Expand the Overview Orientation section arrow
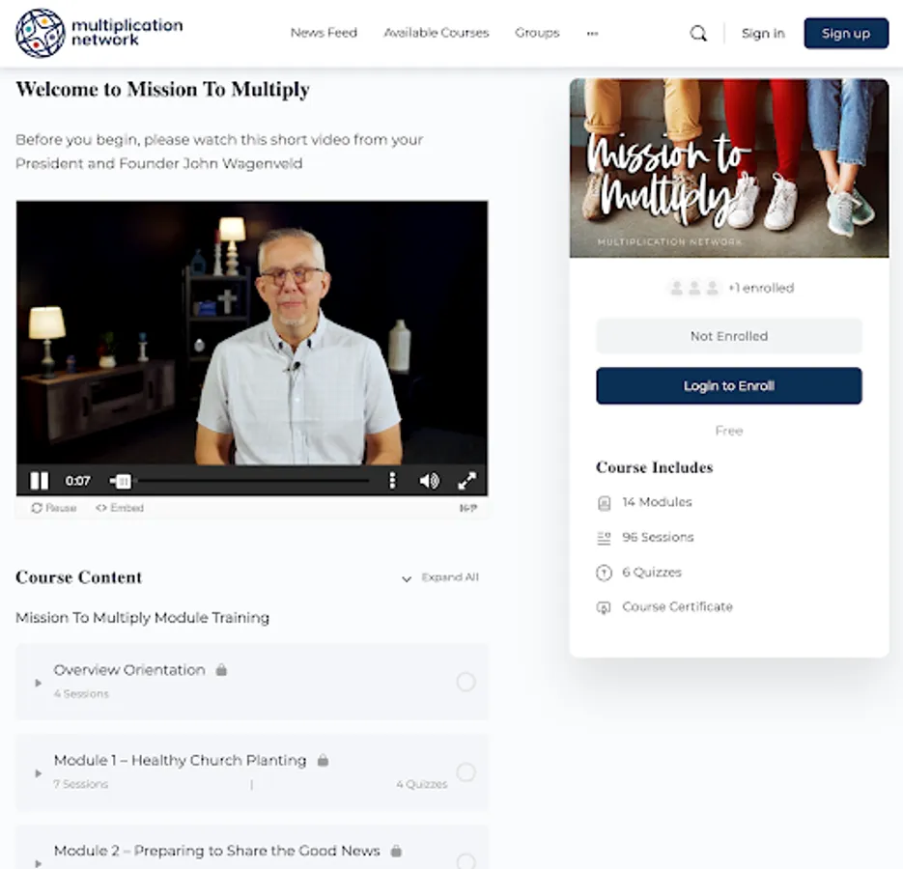903x869 pixels. (x=38, y=683)
